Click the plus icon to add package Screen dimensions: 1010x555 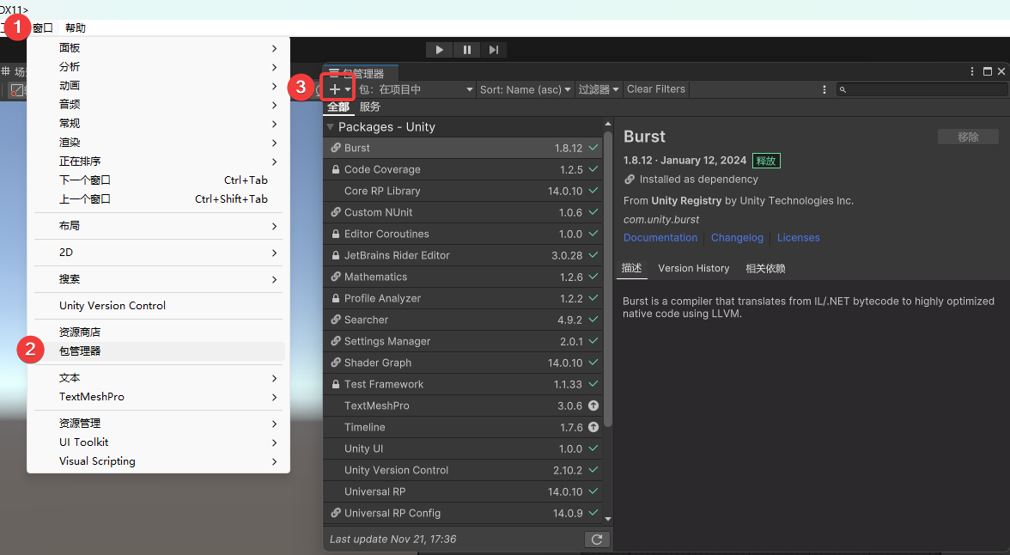pyautogui.click(x=336, y=89)
